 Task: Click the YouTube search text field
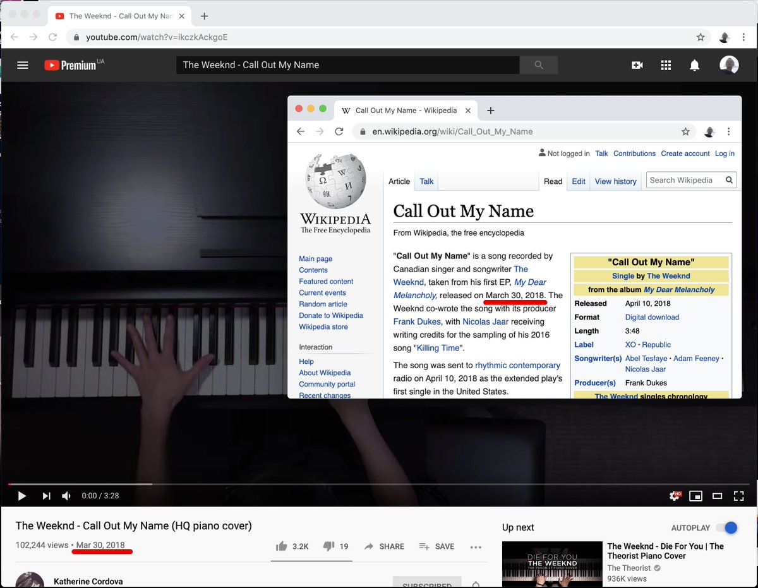point(348,65)
